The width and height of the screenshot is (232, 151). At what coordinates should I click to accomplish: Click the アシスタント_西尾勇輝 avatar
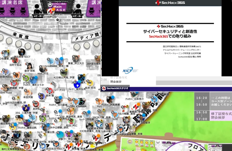coord(110,100)
